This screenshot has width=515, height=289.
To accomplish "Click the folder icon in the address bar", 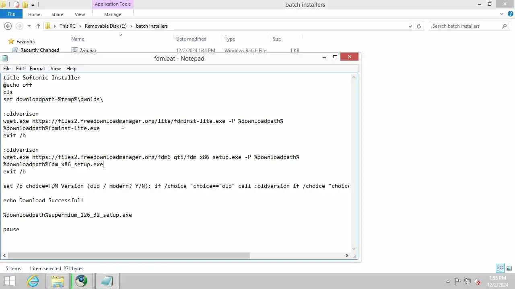I will tap(48, 26).
